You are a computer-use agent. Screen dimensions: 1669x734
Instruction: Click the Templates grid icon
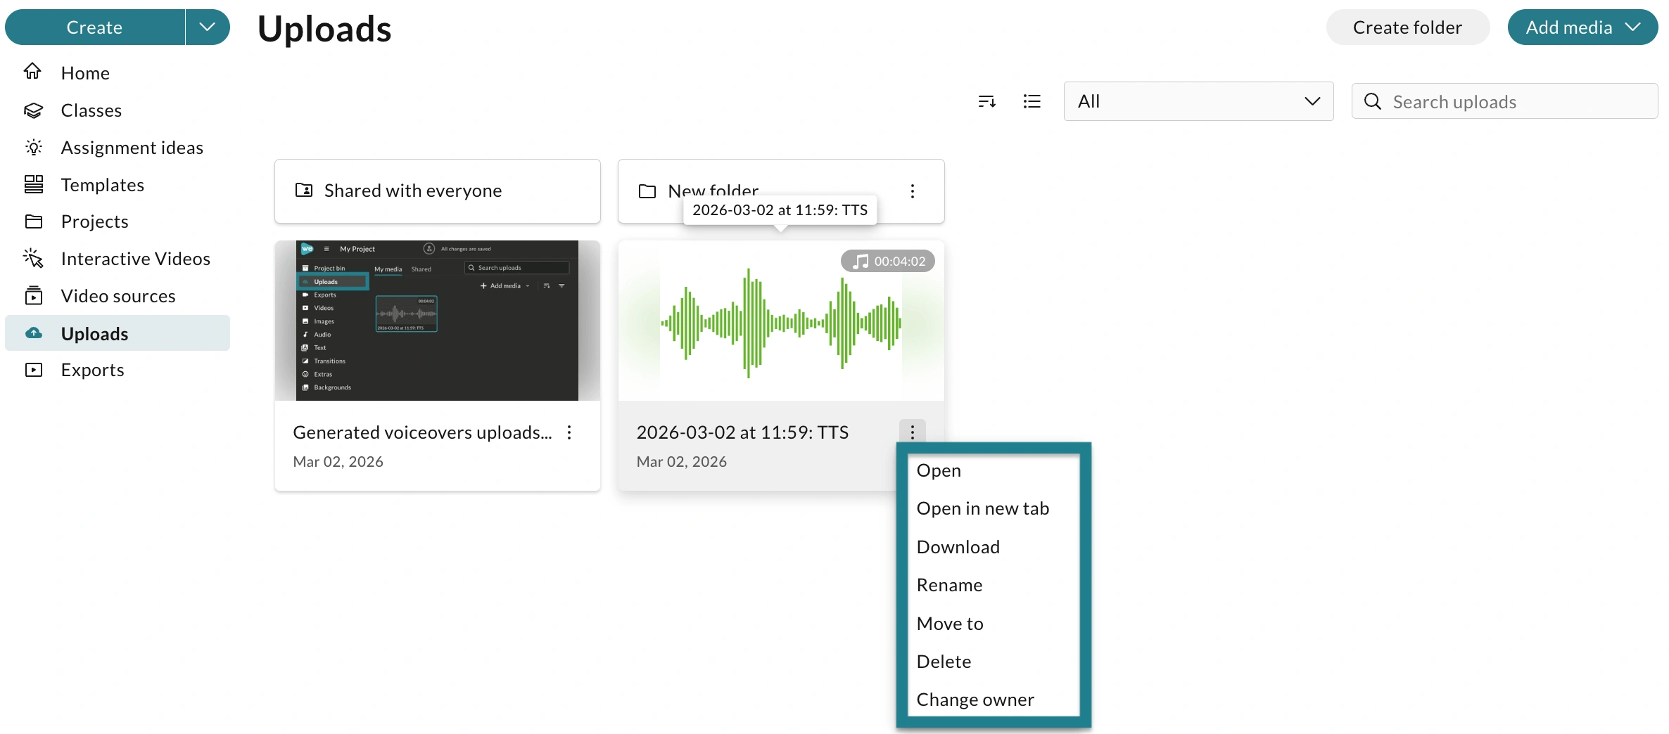point(33,184)
